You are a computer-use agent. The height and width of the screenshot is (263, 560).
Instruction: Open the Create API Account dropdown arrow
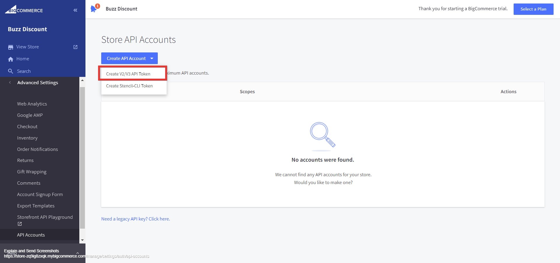[x=152, y=59]
